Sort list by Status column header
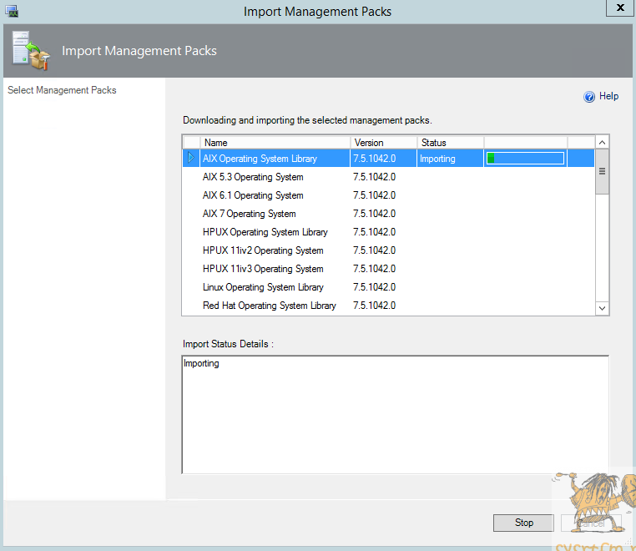636x551 pixels. pyautogui.click(x=450, y=143)
